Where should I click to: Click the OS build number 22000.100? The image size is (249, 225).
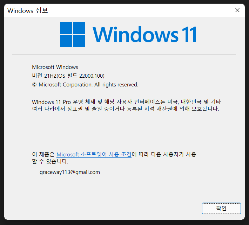pos(91,76)
